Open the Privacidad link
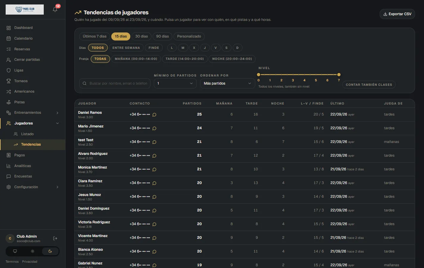The width and height of the screenshot is (424, 268). (30, 262)
